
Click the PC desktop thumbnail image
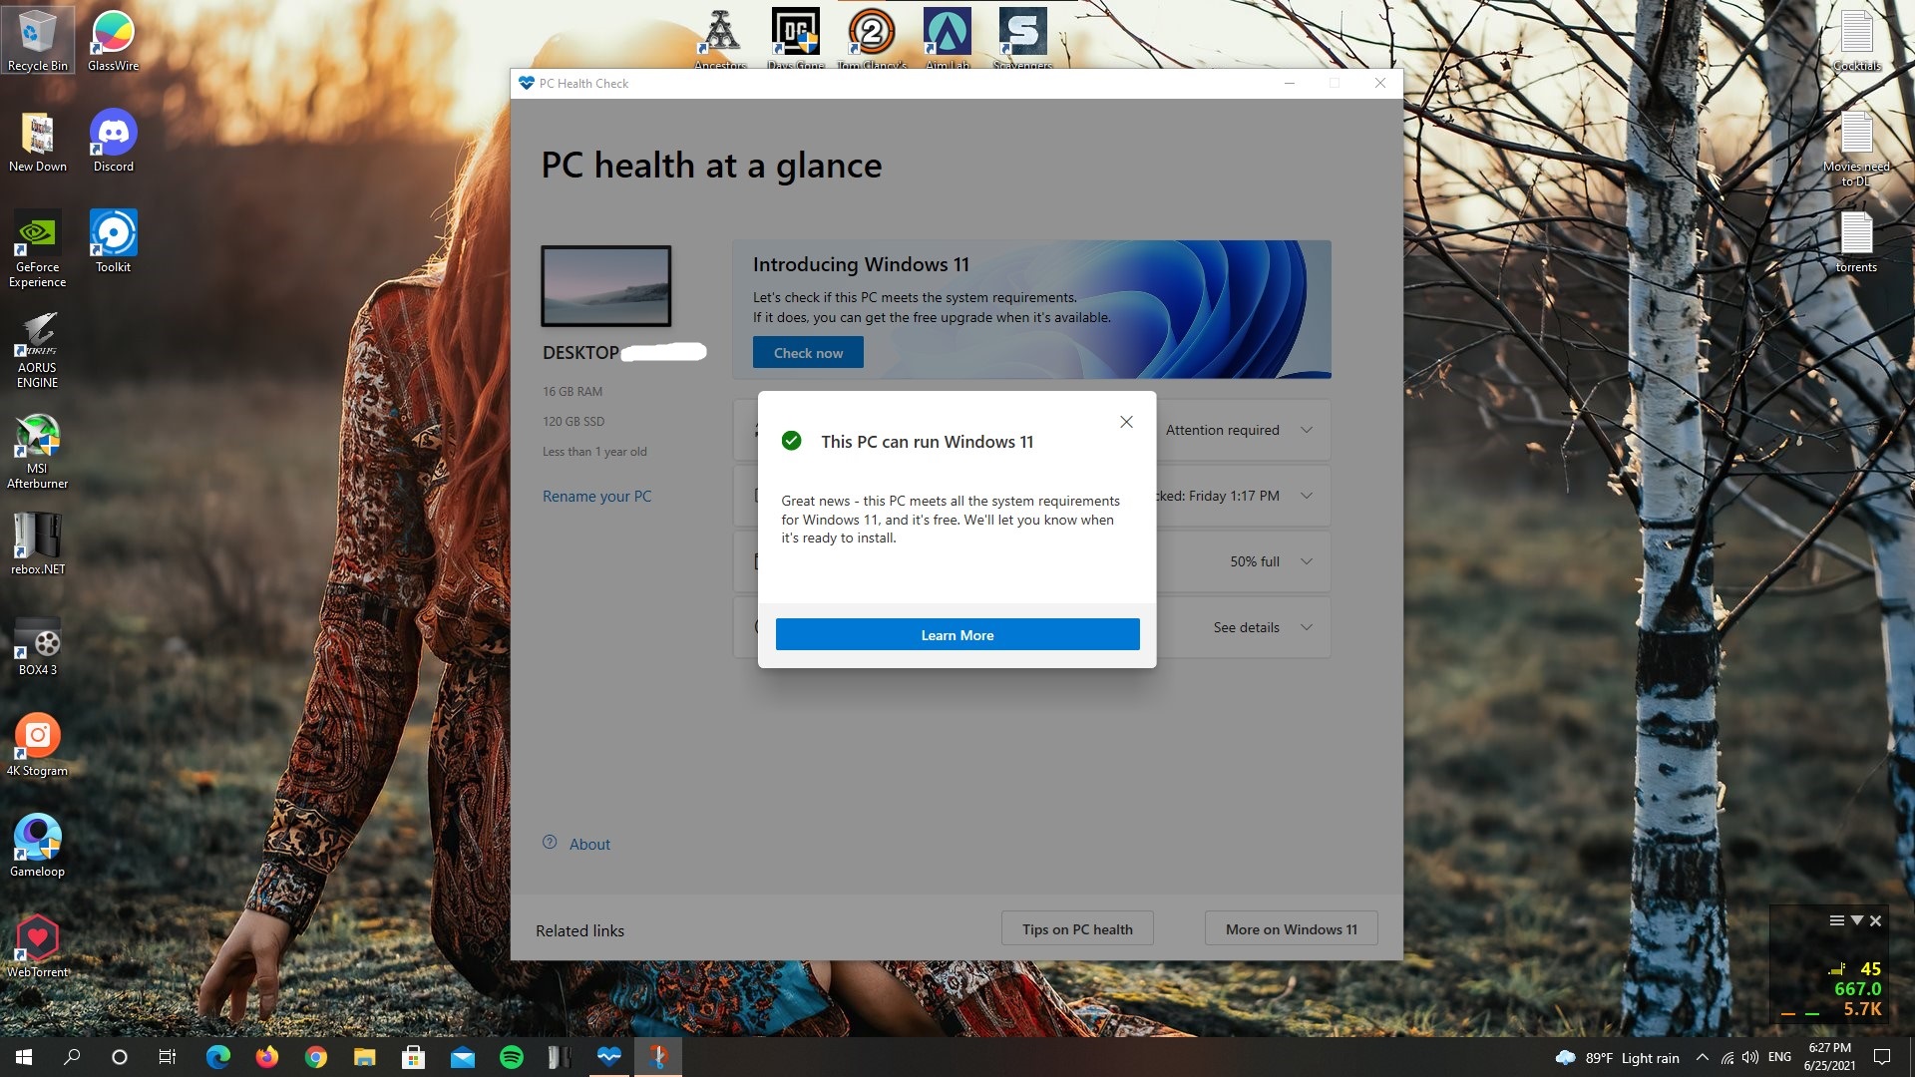606,286
